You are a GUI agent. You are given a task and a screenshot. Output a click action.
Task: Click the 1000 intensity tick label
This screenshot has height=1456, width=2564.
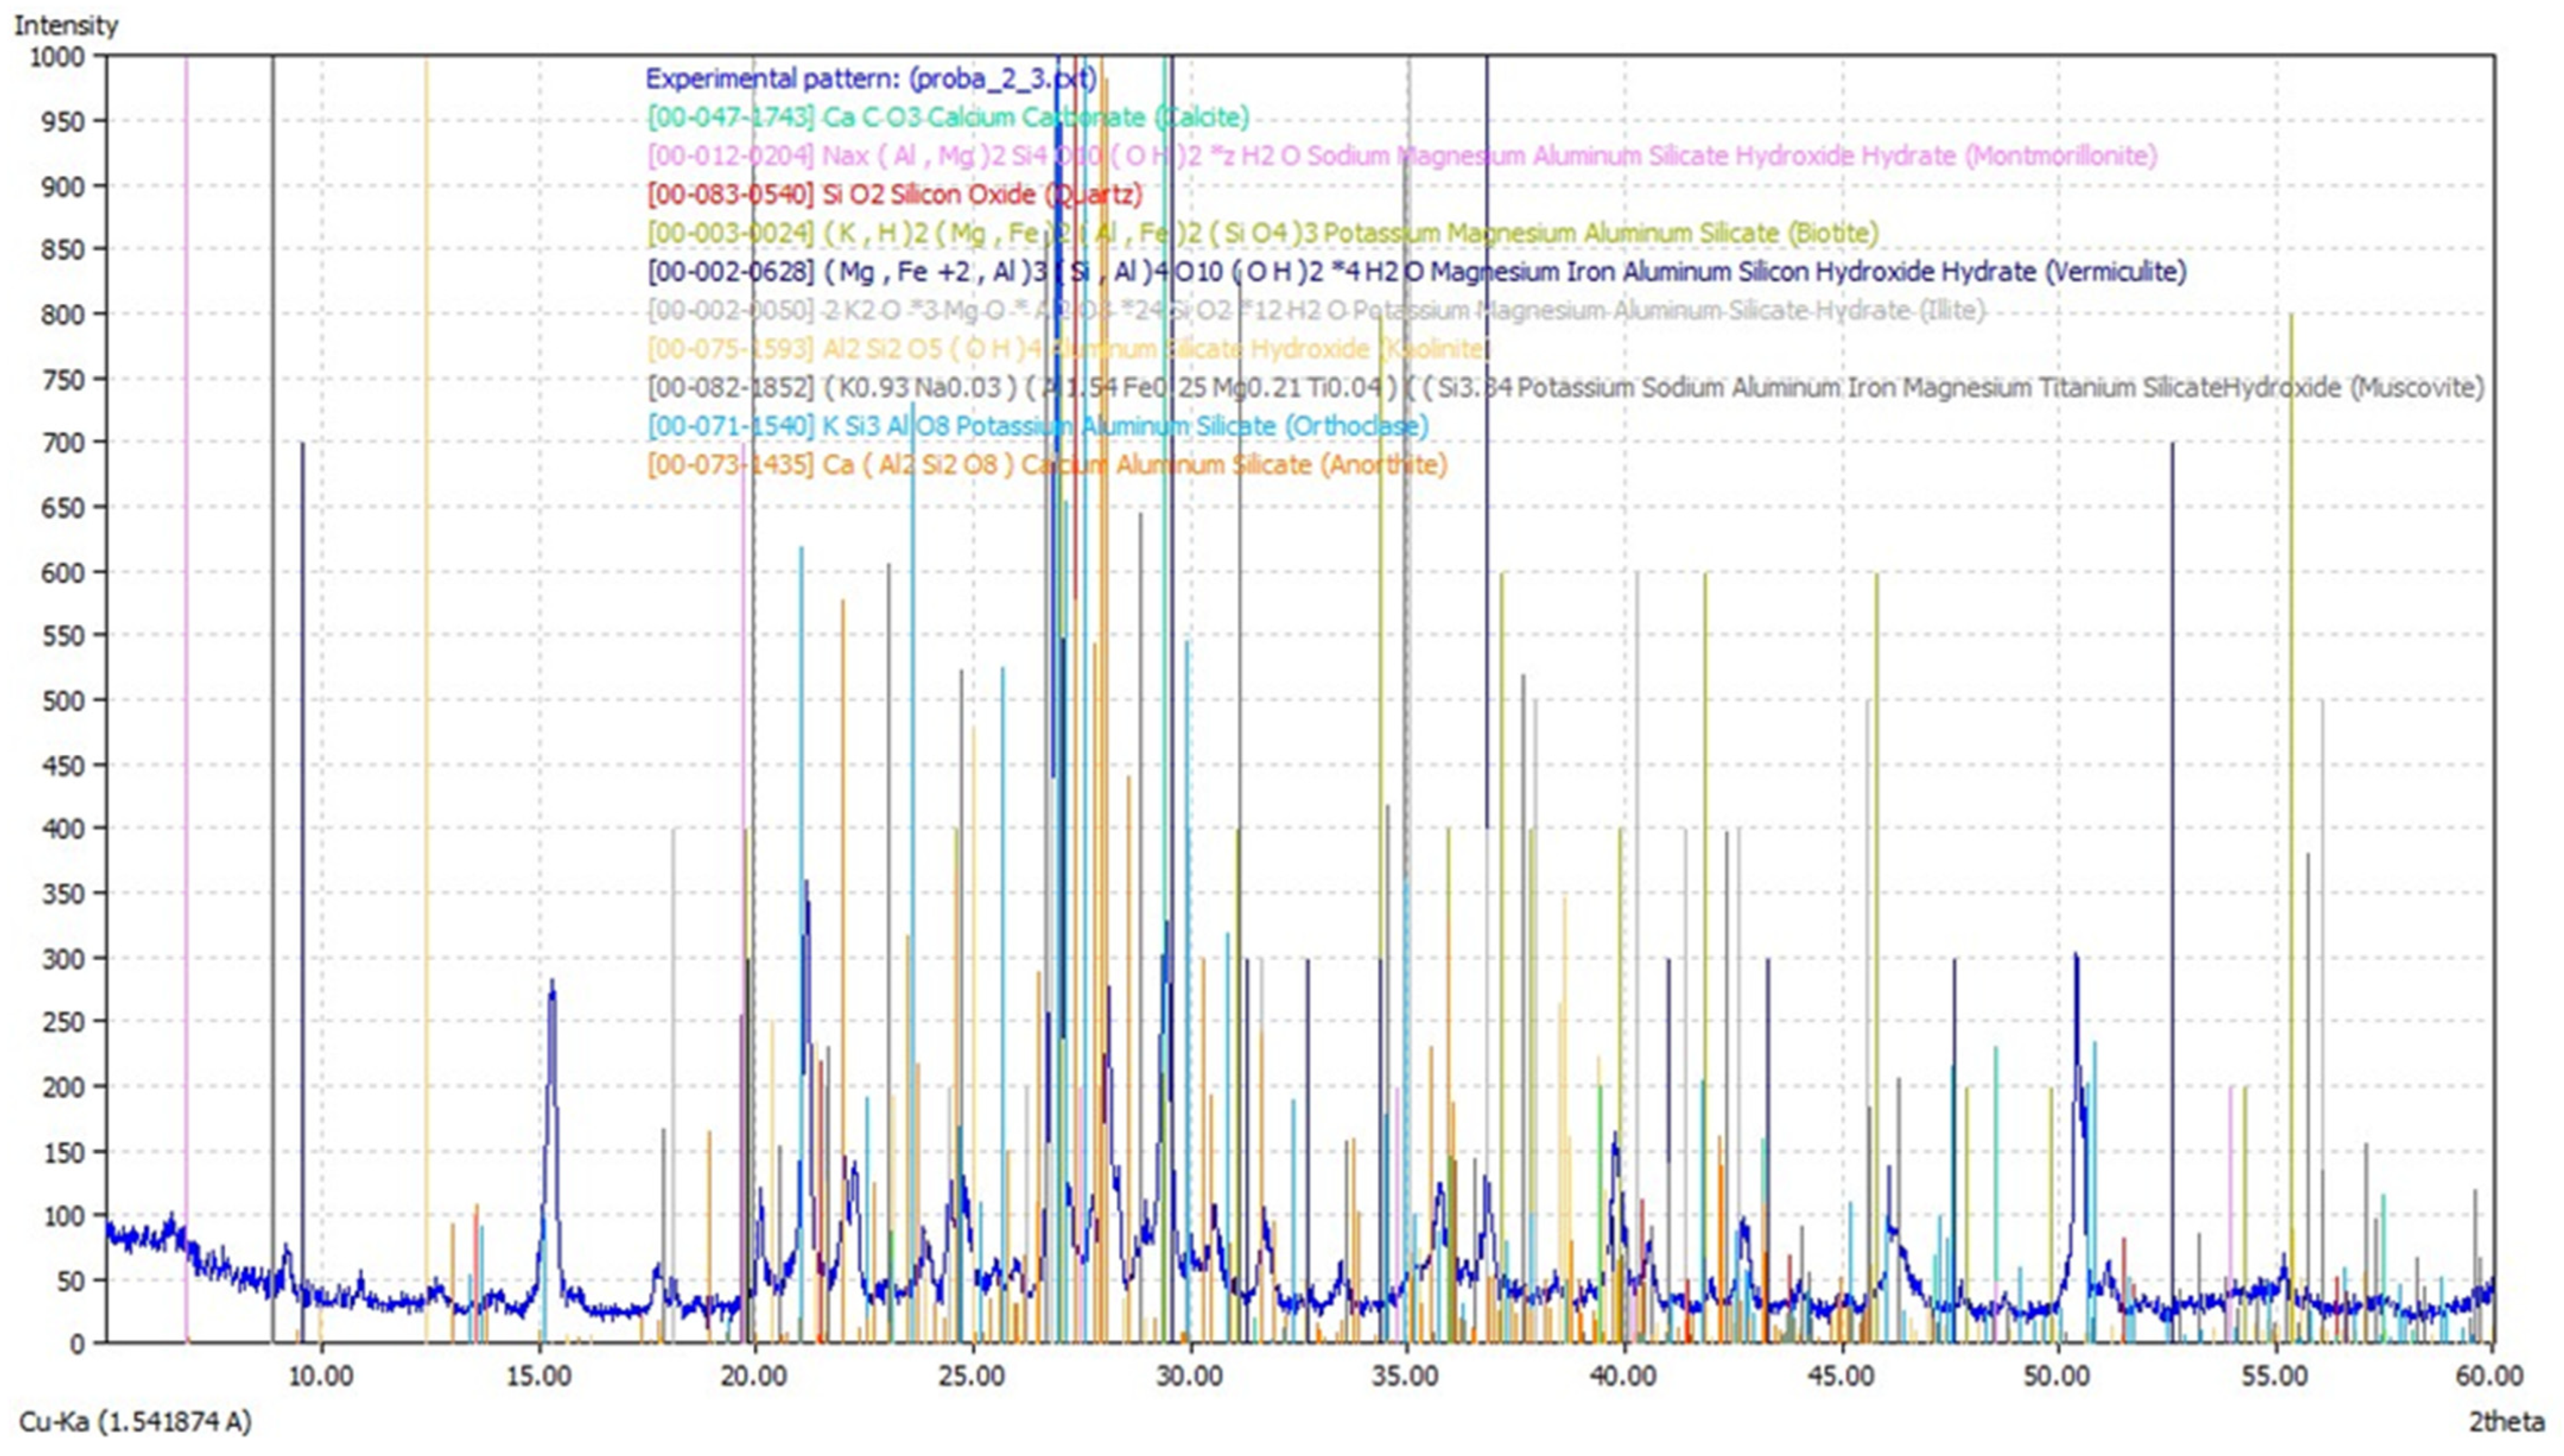coord(57,57)
